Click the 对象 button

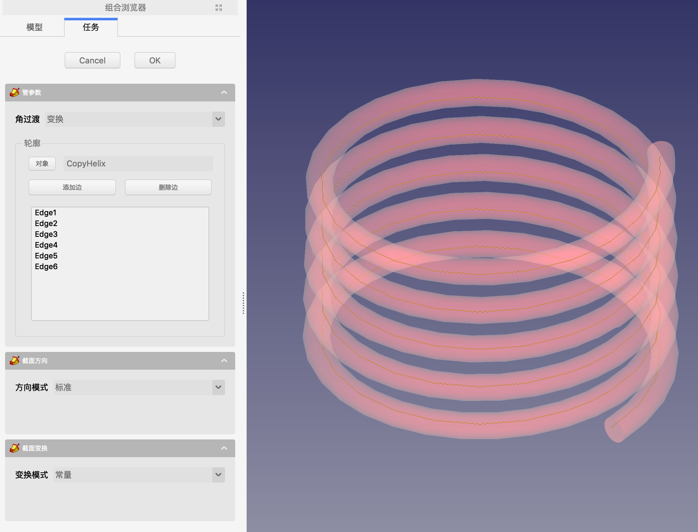tap(42, 164)
